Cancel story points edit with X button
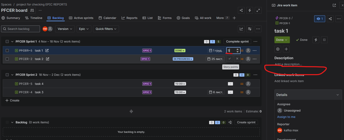This screenshot has height=140, width=344. pos(237,59)
